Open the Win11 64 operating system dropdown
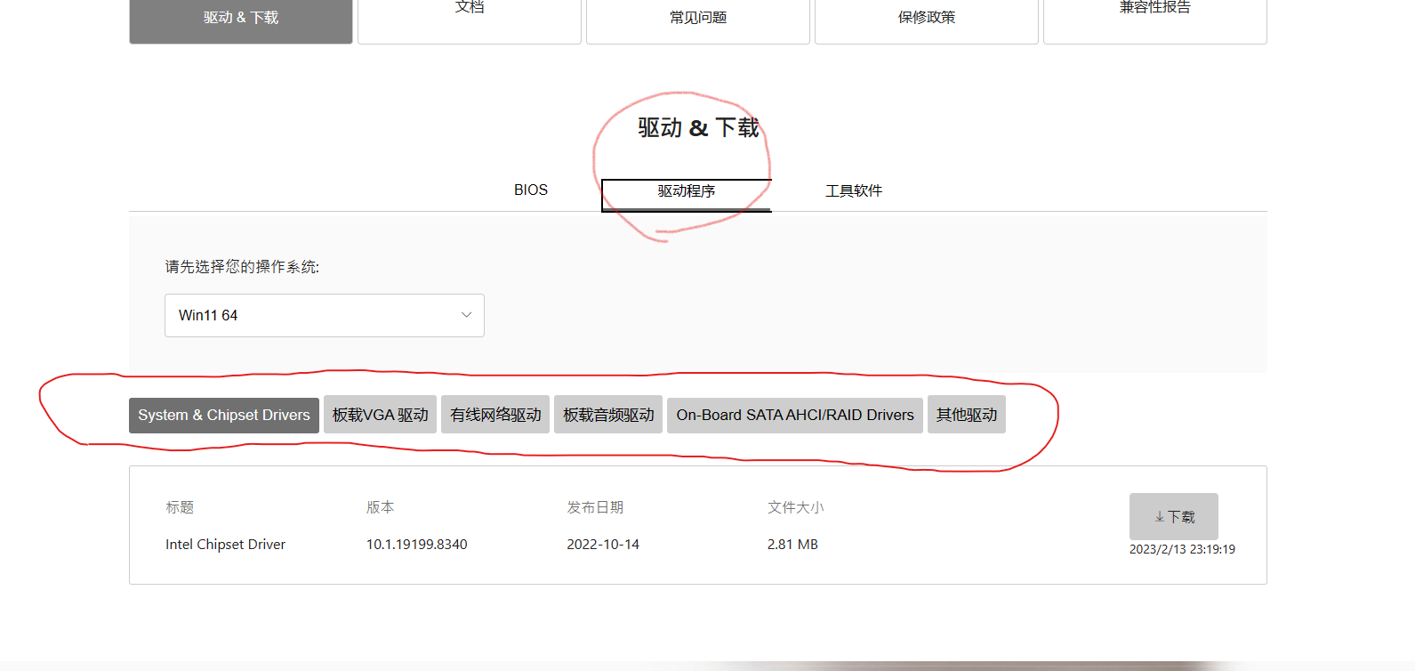Image resolution: width=1415 pixels, height=671 pixels. point(325,315)
